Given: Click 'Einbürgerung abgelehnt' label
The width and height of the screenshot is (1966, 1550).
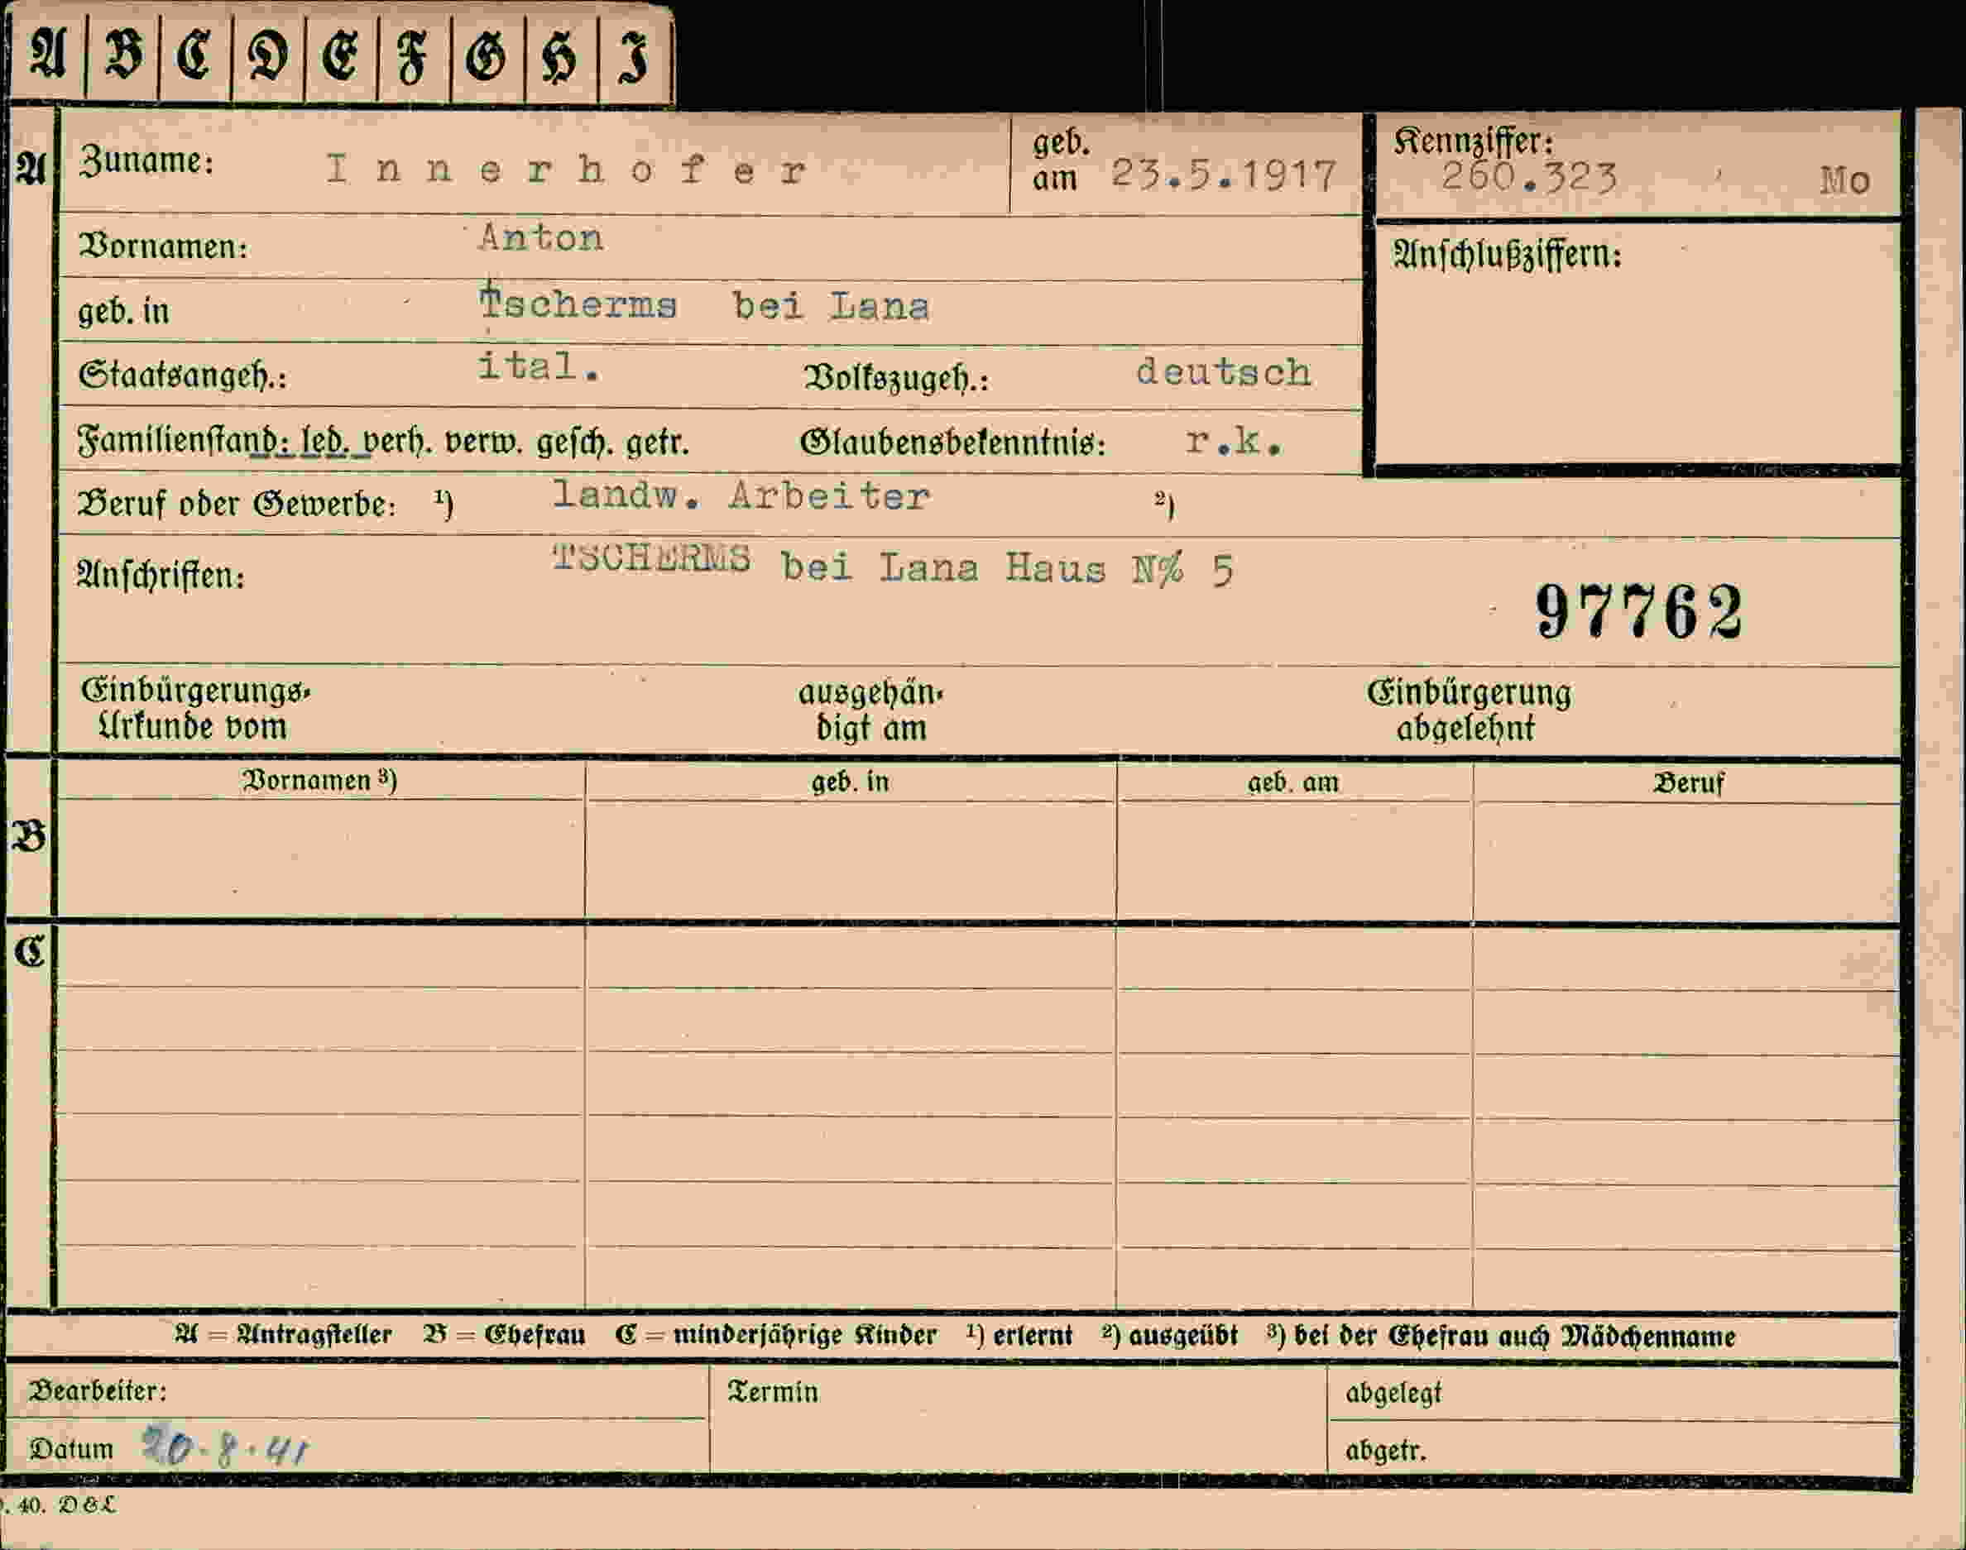Looking at the screenshot, I should pyautogui.click(x=1469, y=710).
